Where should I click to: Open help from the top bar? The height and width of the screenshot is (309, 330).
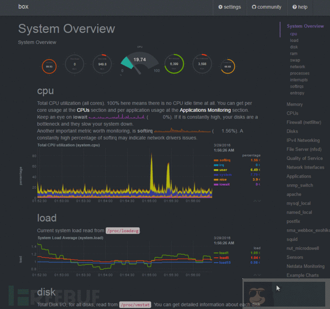click(x=300, y=7)
